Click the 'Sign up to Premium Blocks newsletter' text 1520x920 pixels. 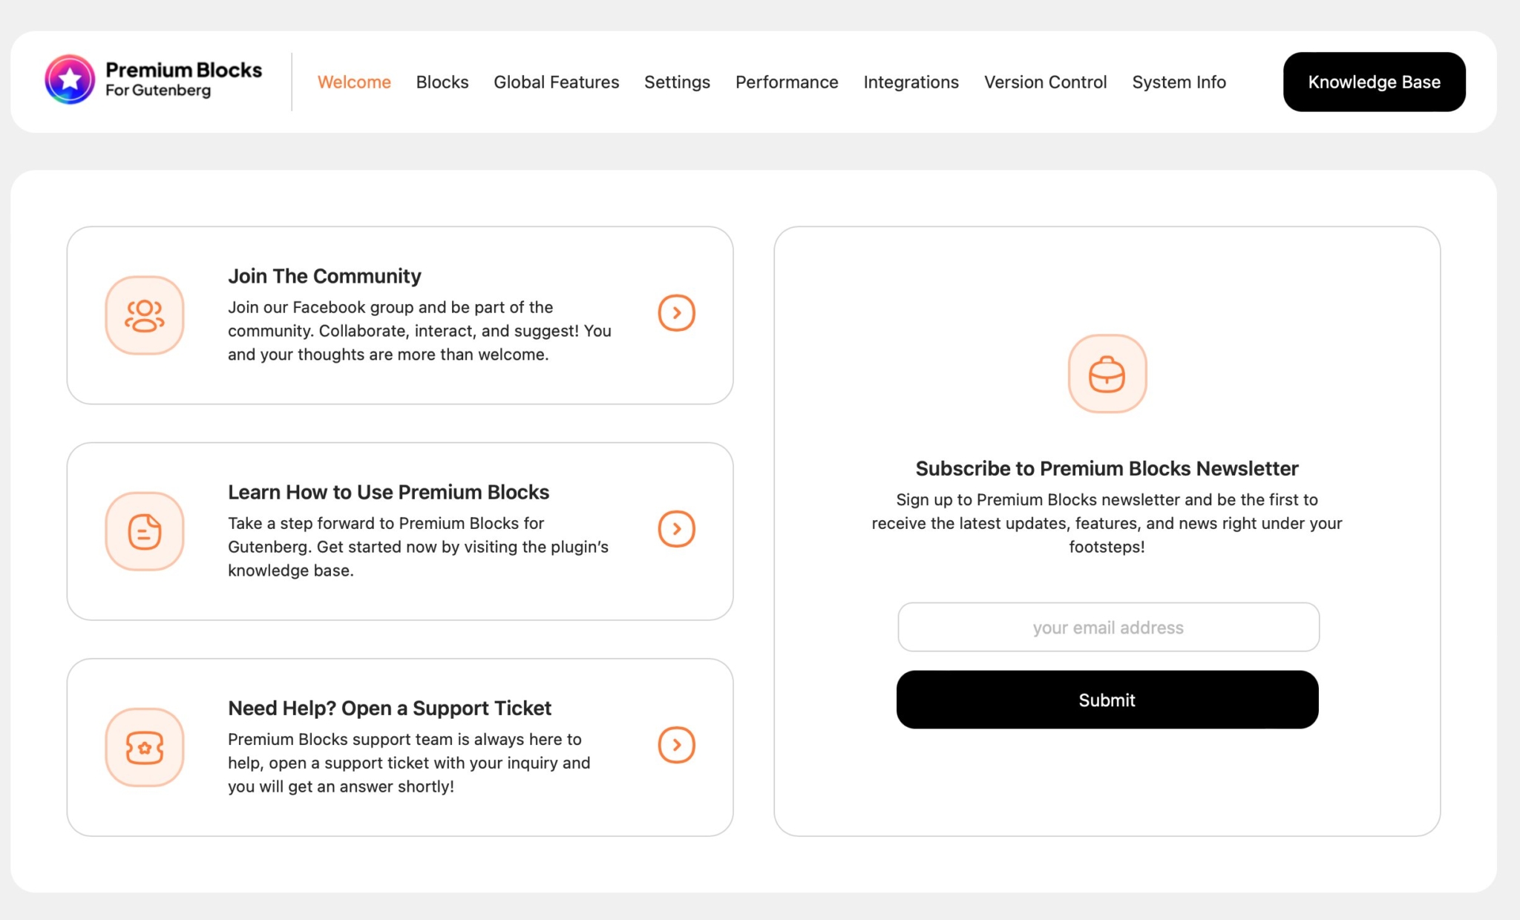[1107, 523]
